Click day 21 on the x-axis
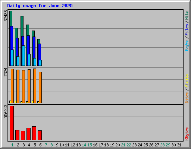Image resolution: width=191 pixels, height=149 pixels. 123,145
